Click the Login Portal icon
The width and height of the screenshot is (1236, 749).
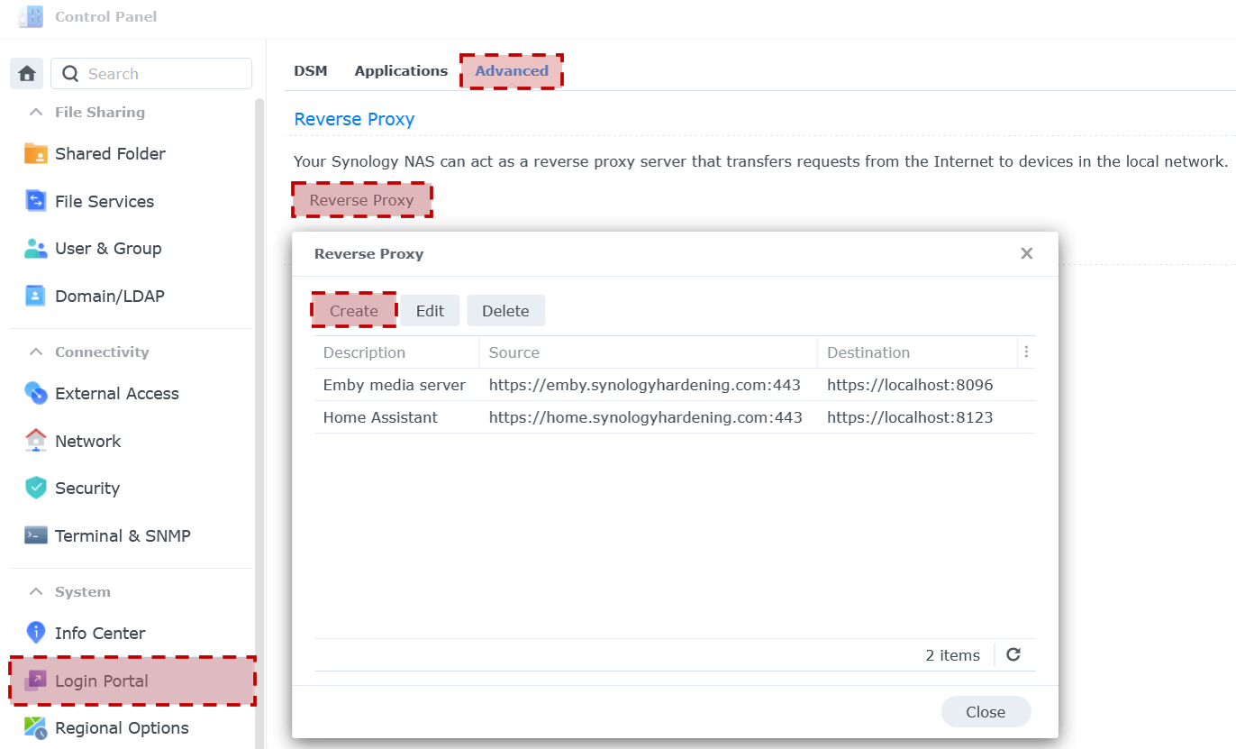point(36,680)
